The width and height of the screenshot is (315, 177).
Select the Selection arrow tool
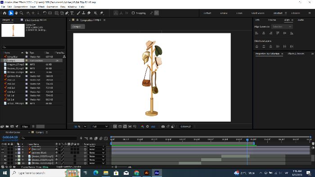tap(11, 13)
